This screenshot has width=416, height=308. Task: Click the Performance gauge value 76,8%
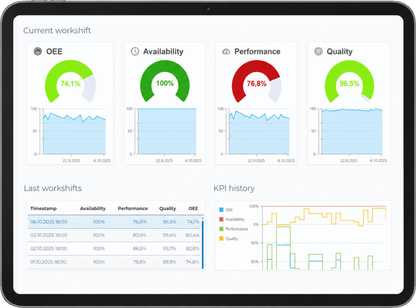point(257,84)
